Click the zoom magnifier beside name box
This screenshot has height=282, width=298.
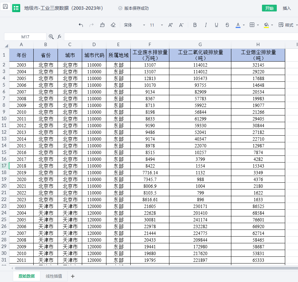coord(51,37)
